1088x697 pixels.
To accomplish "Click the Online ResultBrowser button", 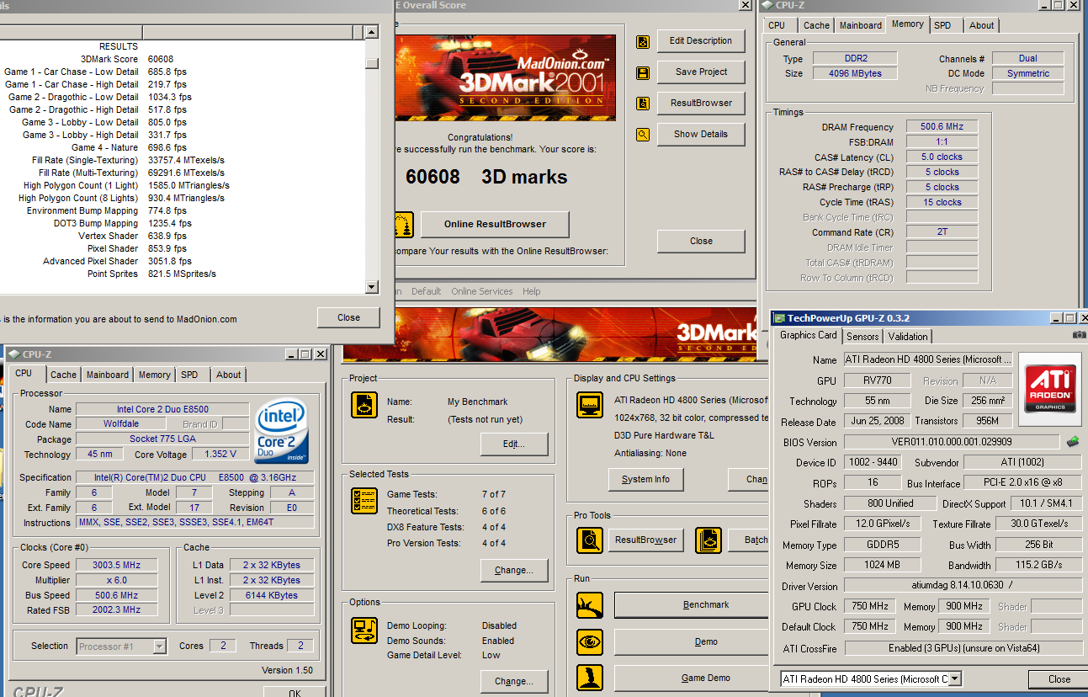I will coord(495,224).
